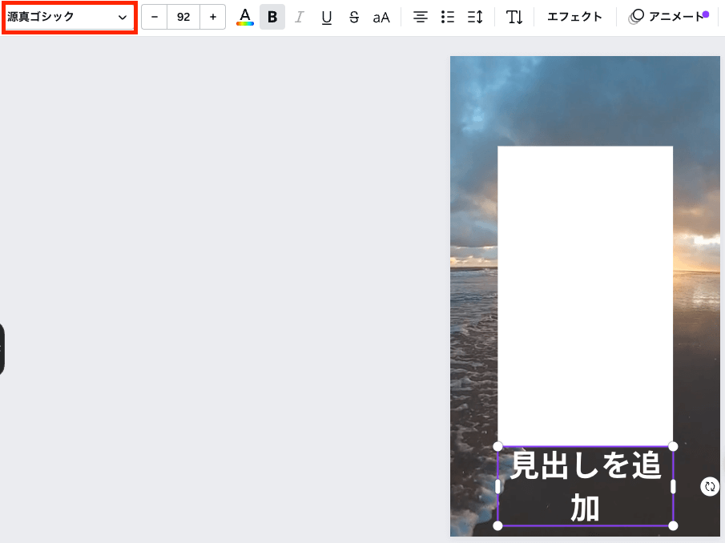Toggle bold formatting
This screenshot has height=543, width=725.
pyautogui.click(x=272, y=17)
